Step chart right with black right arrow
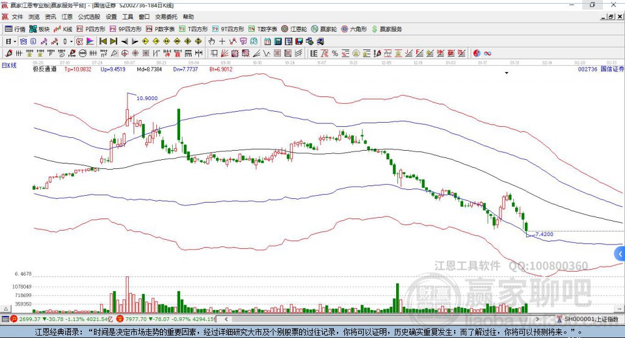Screen dimensions: 625x338 coord(135,41)
